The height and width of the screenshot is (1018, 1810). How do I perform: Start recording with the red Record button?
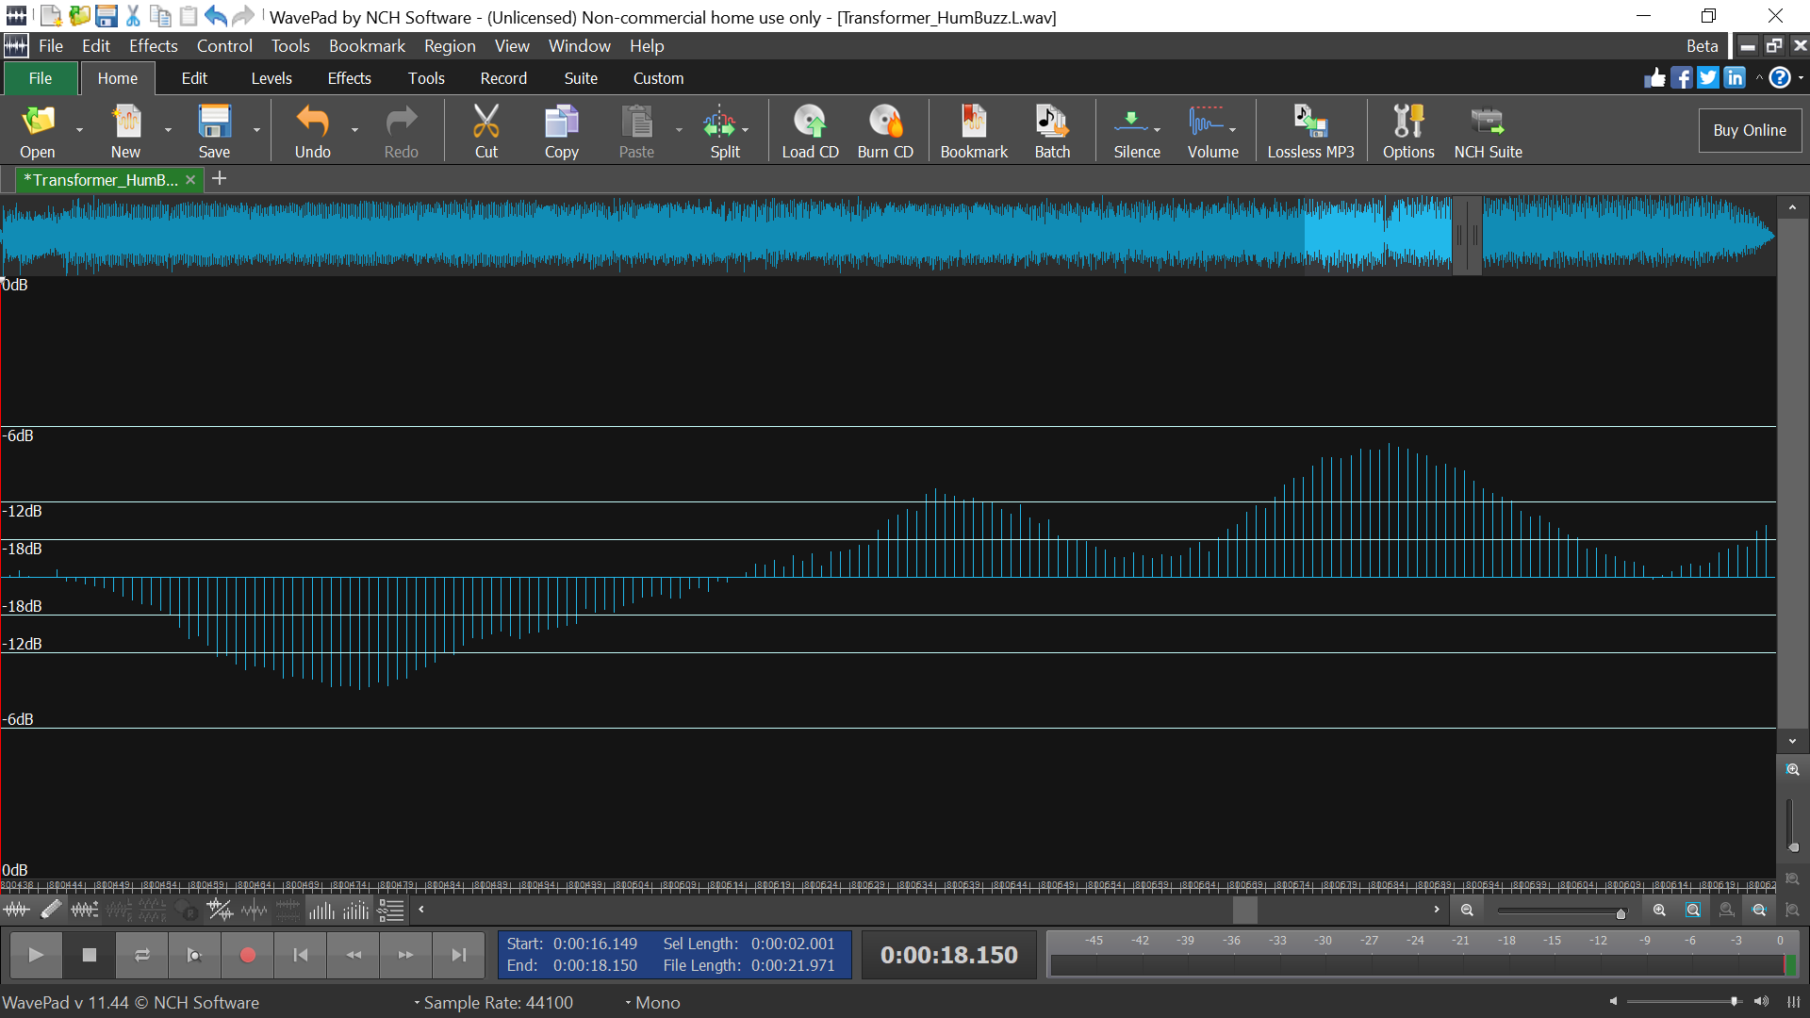click(248, 955)
